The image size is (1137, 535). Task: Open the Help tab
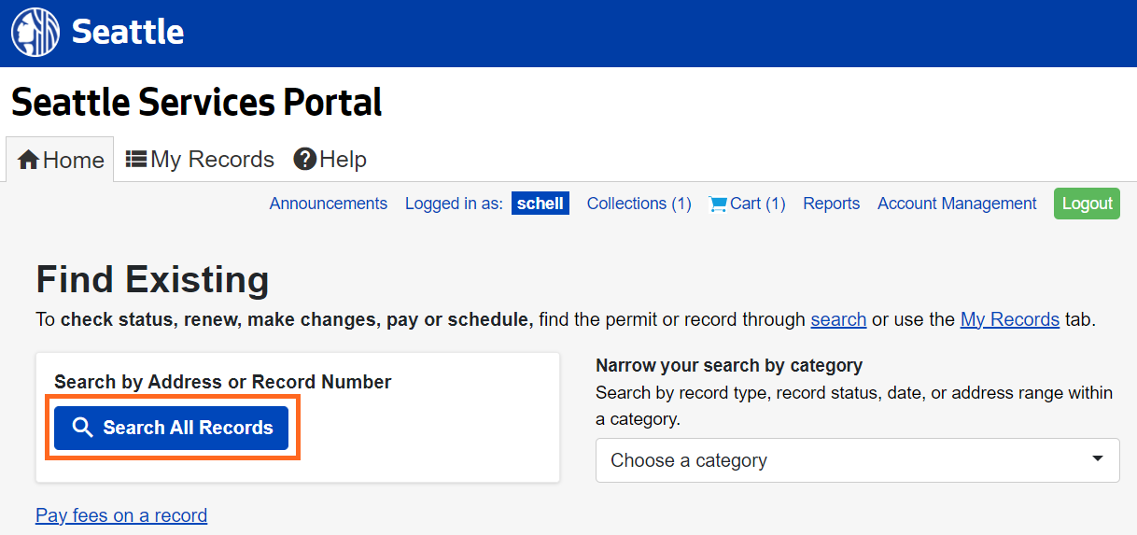click(330, 160)
